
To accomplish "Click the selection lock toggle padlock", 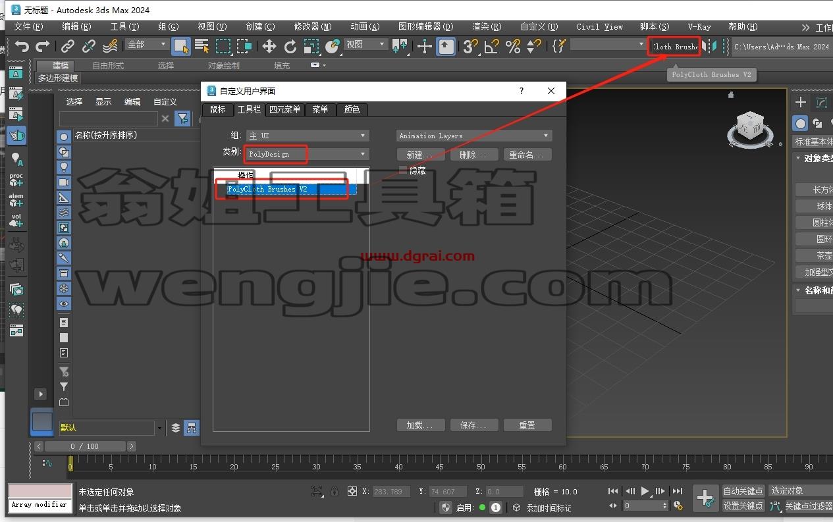I will (335, 491).
